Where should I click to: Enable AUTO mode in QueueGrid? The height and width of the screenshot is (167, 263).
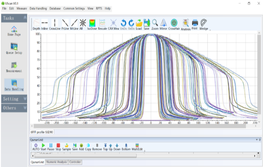36,147
